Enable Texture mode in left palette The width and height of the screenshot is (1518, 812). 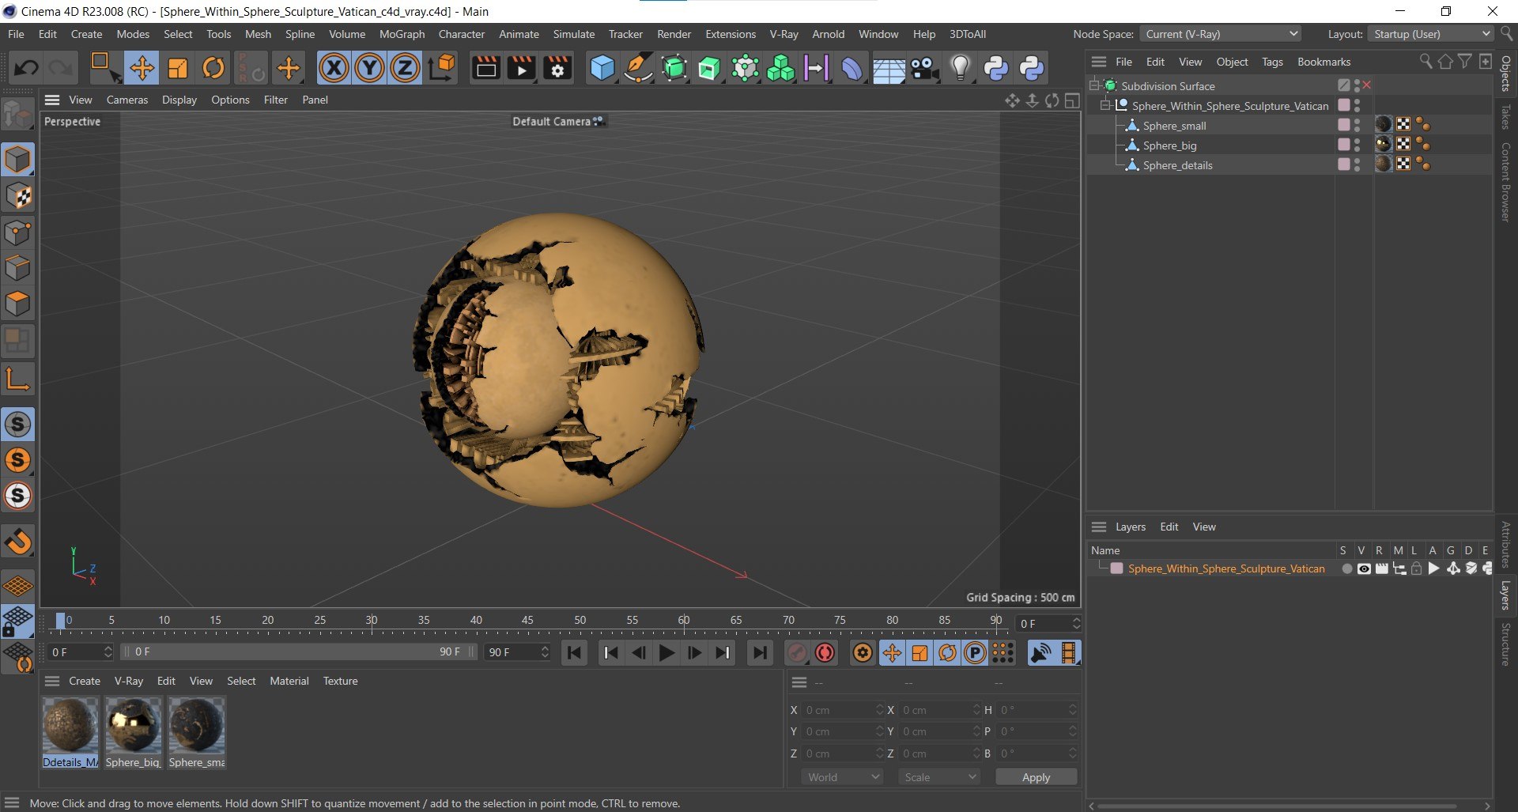pos(18,196)
